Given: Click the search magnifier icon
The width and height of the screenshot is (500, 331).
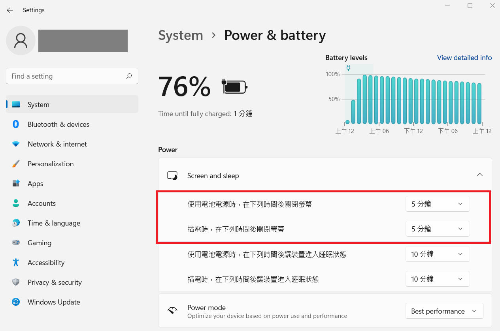Looking at the screenshot, I should (x=129, y=76).
